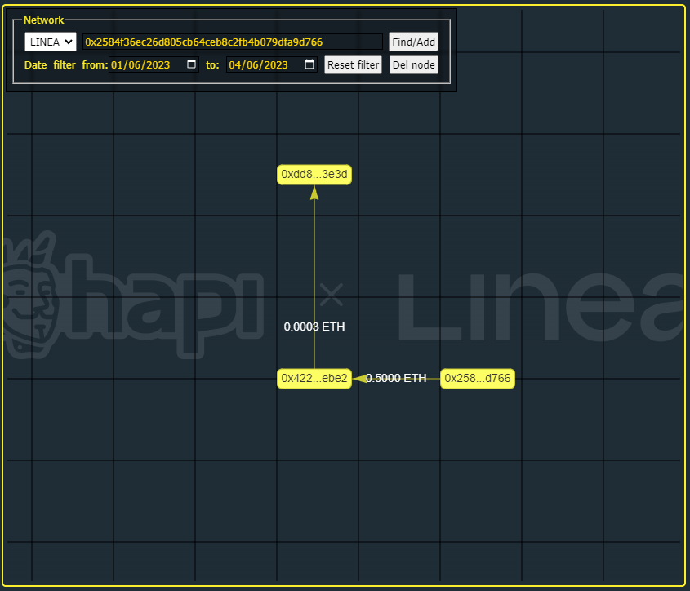Screen dimensions: 690x591
Task: Click the Del node button
Action: click(414, 64)
